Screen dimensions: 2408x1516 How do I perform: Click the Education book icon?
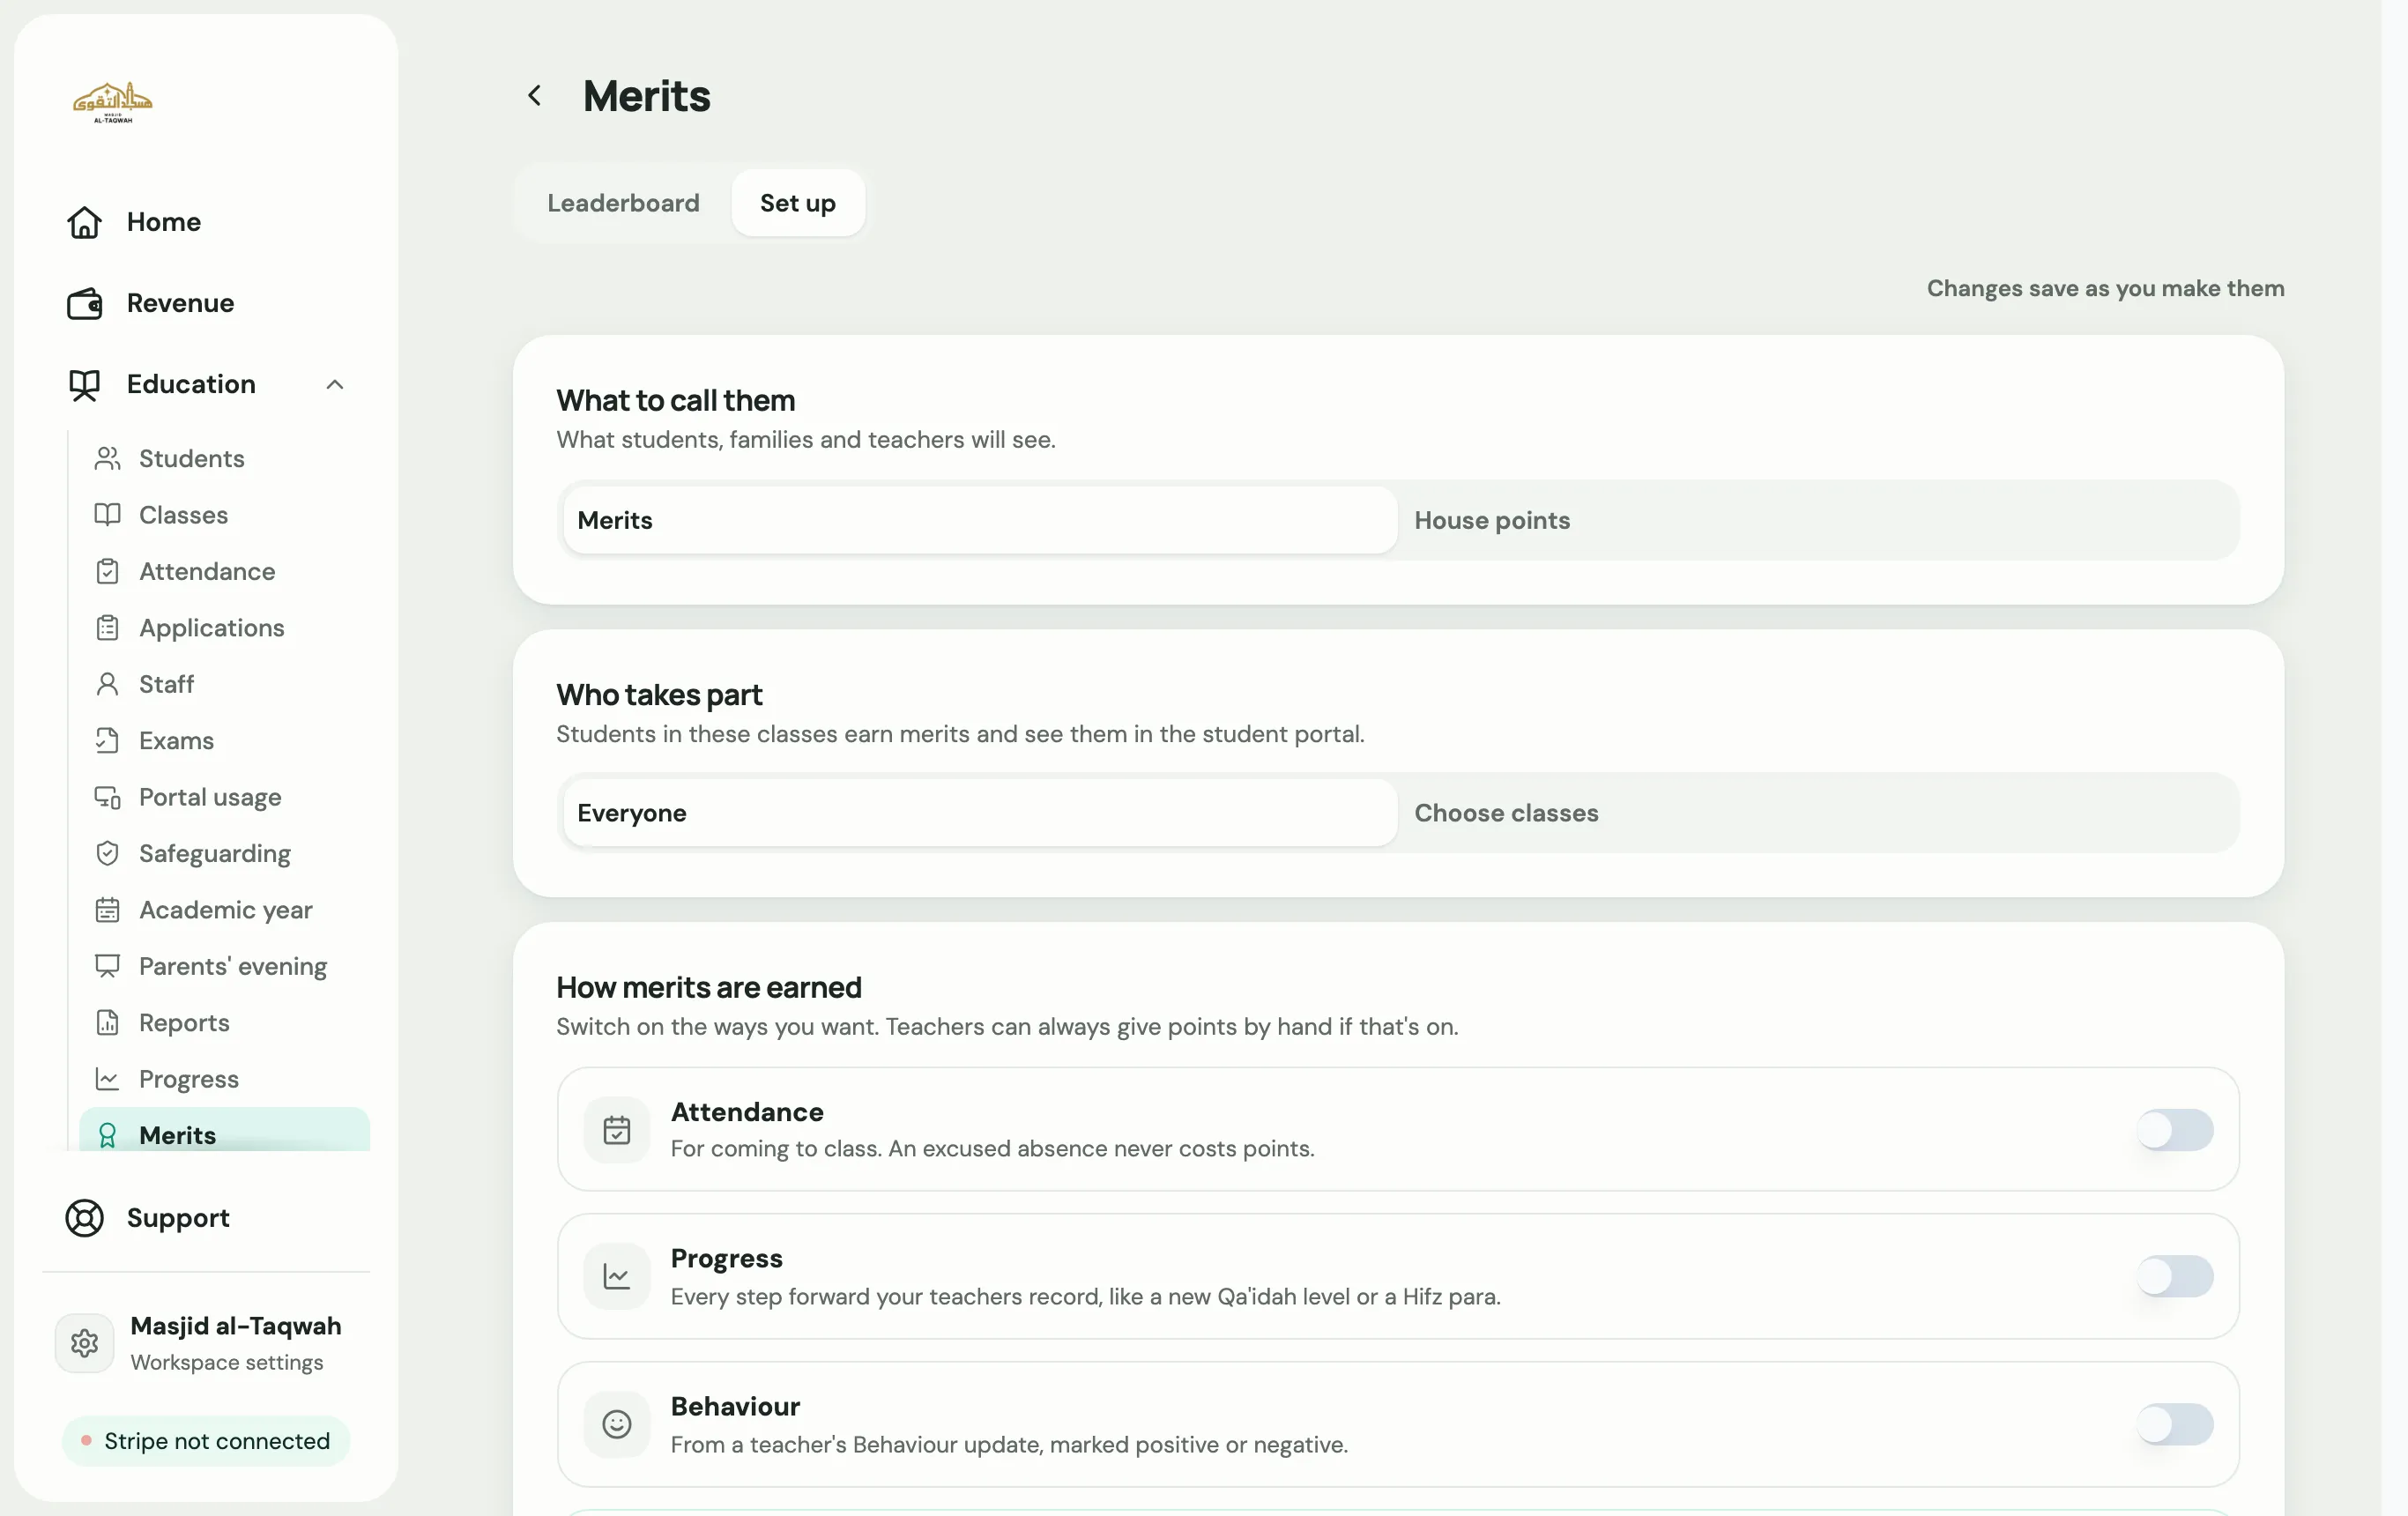[84, 385]
